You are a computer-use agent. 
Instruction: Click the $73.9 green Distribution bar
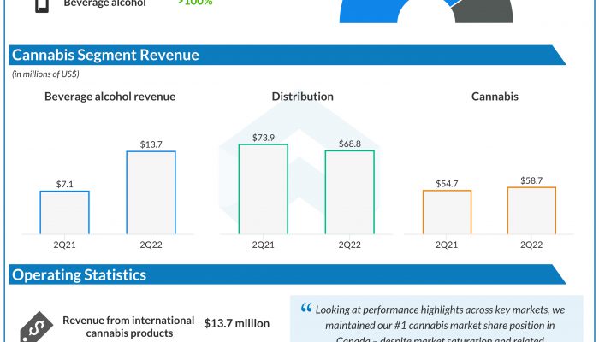pyautogui.click(x=263, y=189)
